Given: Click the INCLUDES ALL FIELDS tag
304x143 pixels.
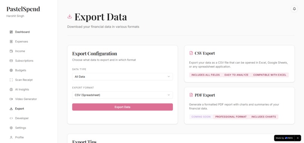Looking at the screenshot, I should click(206, 75).
